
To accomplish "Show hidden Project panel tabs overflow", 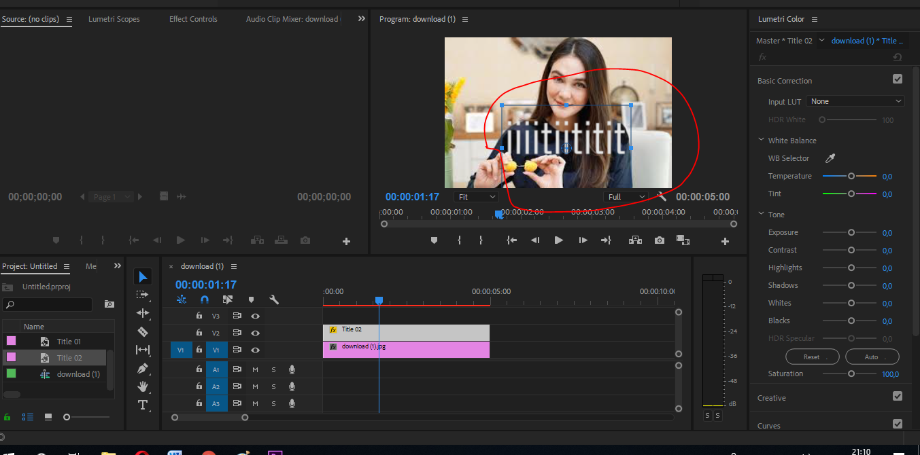I will coord(117,266).
